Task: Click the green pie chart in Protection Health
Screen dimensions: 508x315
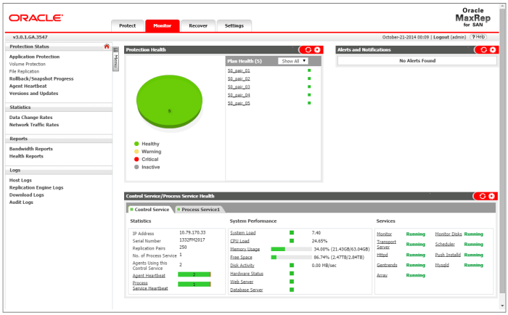Action: point(169,102)
